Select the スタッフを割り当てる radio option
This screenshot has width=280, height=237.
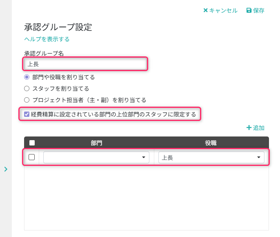pyautogui.click(x=27, y=88)
